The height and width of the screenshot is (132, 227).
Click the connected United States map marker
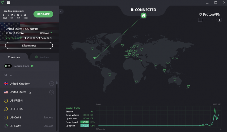pos(94,58)
